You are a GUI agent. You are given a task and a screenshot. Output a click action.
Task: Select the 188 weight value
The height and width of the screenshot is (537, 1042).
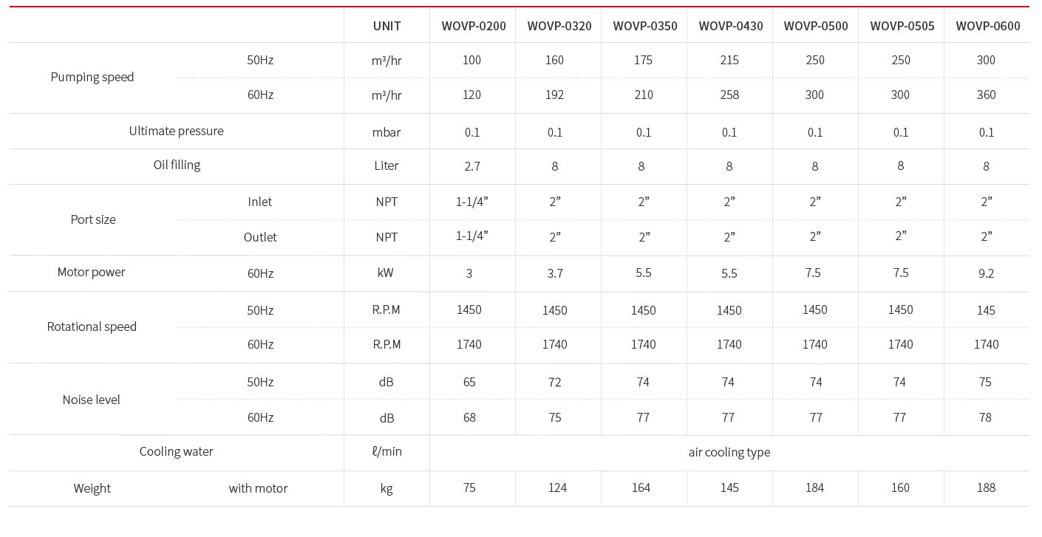(986, 488)
